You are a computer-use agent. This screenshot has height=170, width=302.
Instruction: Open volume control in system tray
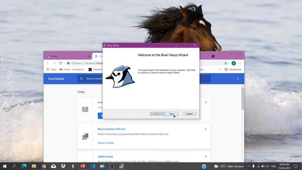click(x=268, y=166)
